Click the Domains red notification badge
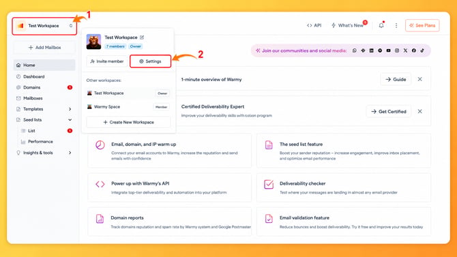 click(70, 87)
